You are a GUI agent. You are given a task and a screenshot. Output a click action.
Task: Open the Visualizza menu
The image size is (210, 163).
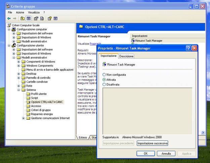coord(34,12)
